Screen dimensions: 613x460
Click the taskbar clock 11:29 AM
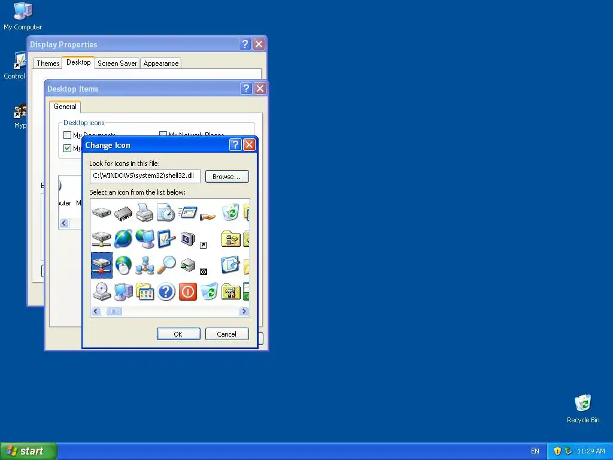click(x=591, y=452)
